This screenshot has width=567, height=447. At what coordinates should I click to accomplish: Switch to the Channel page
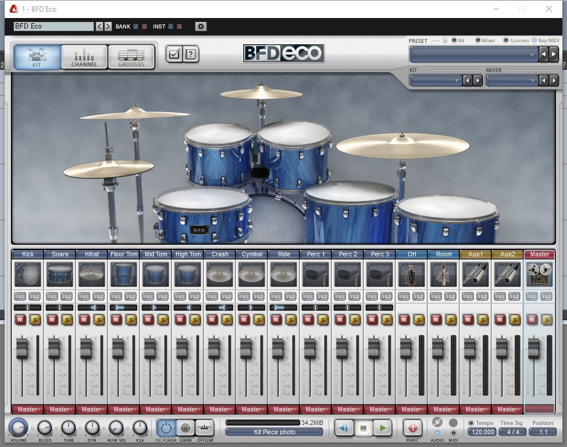point(84,57)
